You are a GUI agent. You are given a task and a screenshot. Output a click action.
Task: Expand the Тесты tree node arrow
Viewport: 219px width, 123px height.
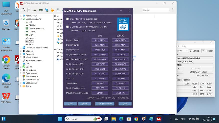tap(21, 86)
